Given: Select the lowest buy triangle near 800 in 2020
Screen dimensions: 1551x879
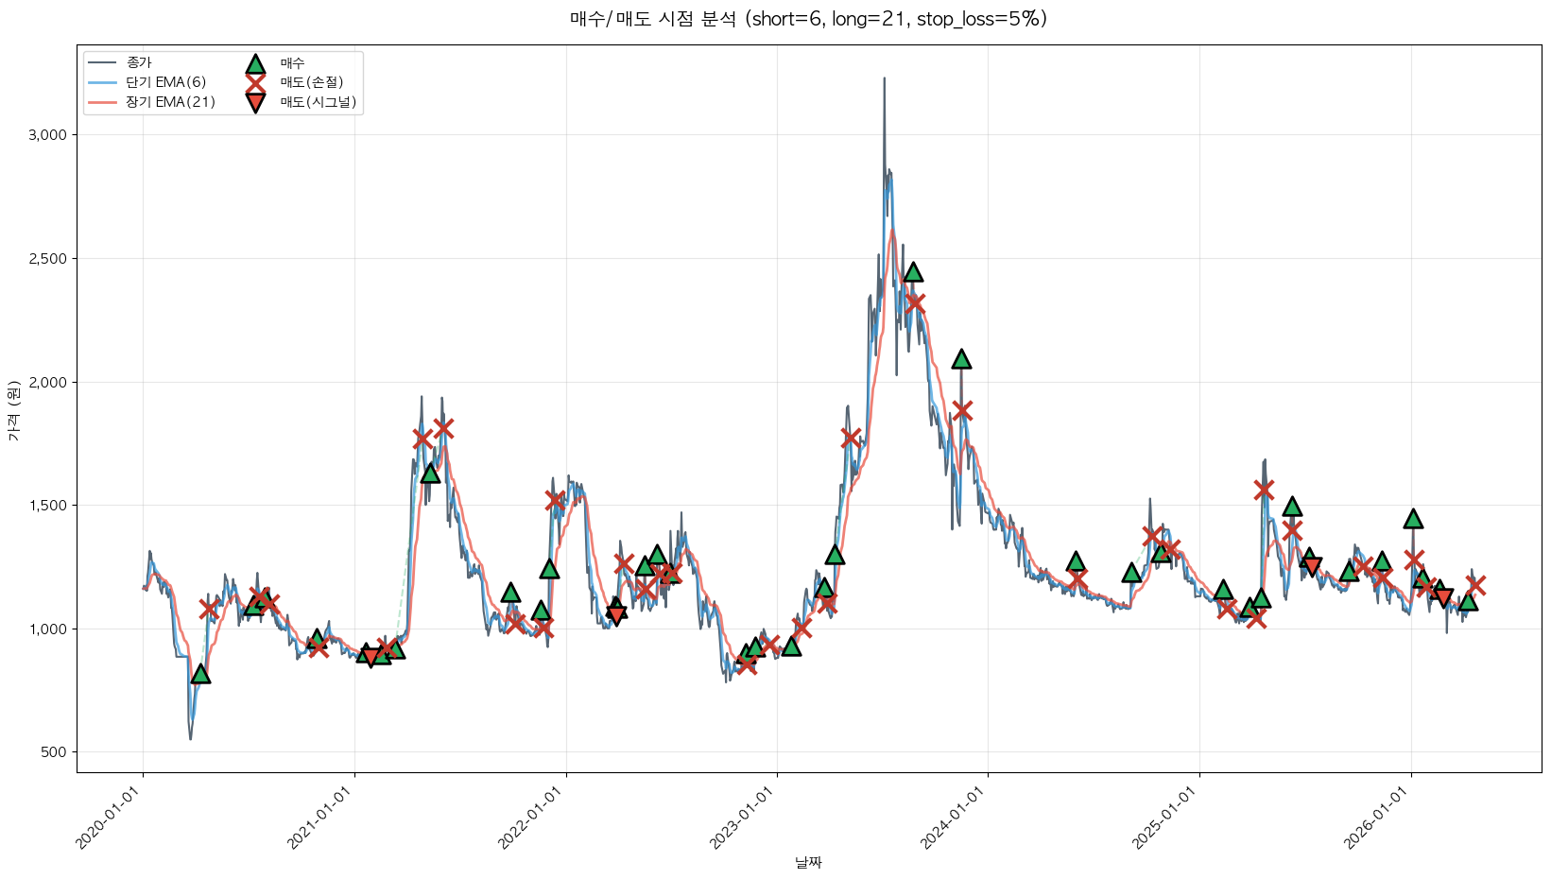Looking at the screenshot, I should 200,674.
